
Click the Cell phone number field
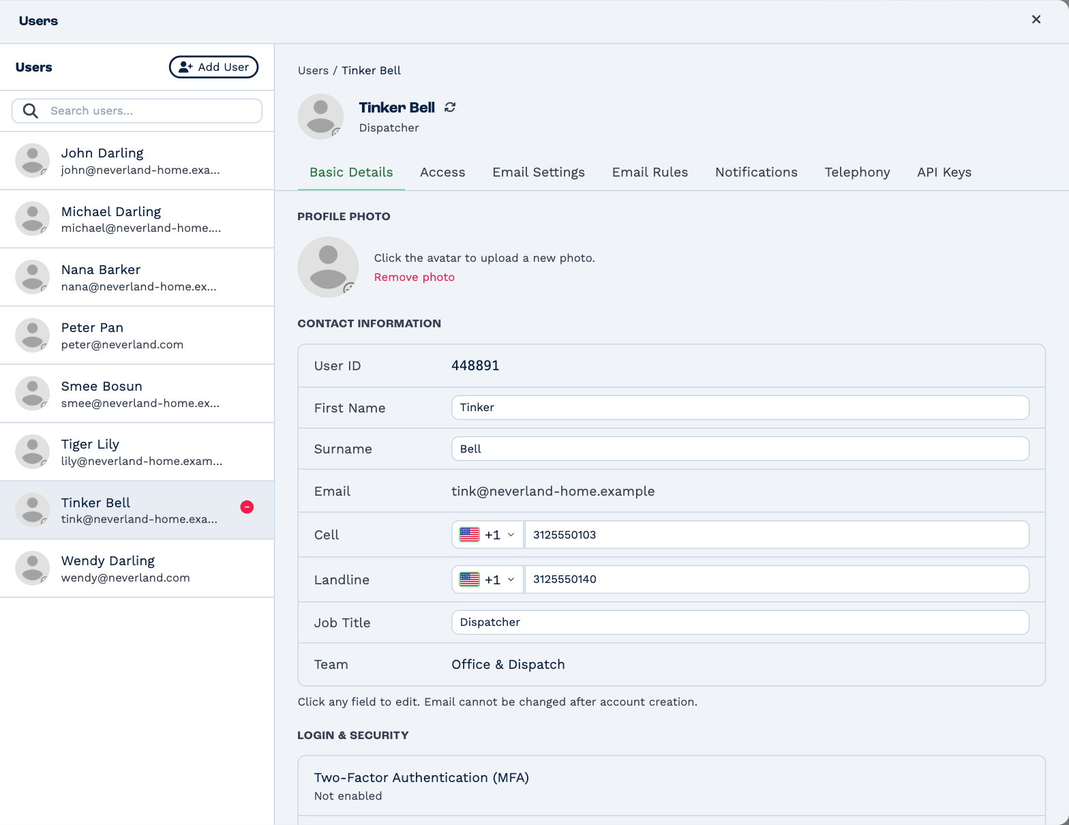(777, 535)
